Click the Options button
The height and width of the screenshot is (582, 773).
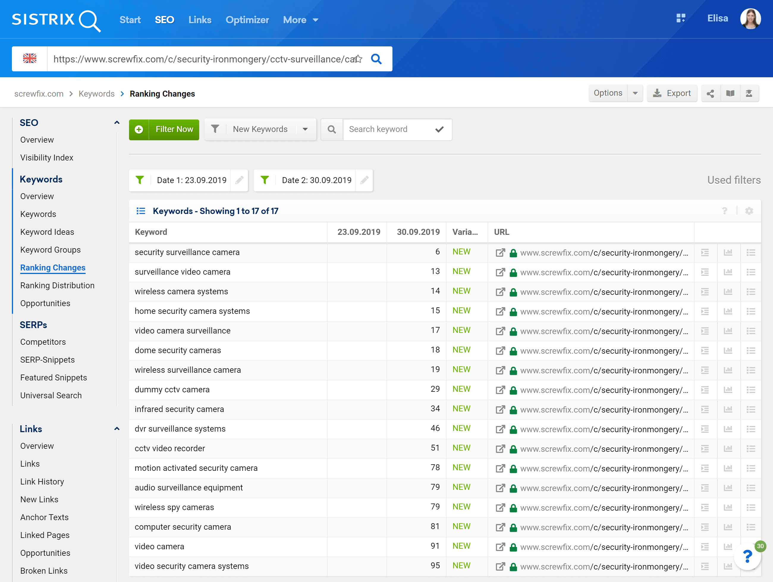click(608, 93)
